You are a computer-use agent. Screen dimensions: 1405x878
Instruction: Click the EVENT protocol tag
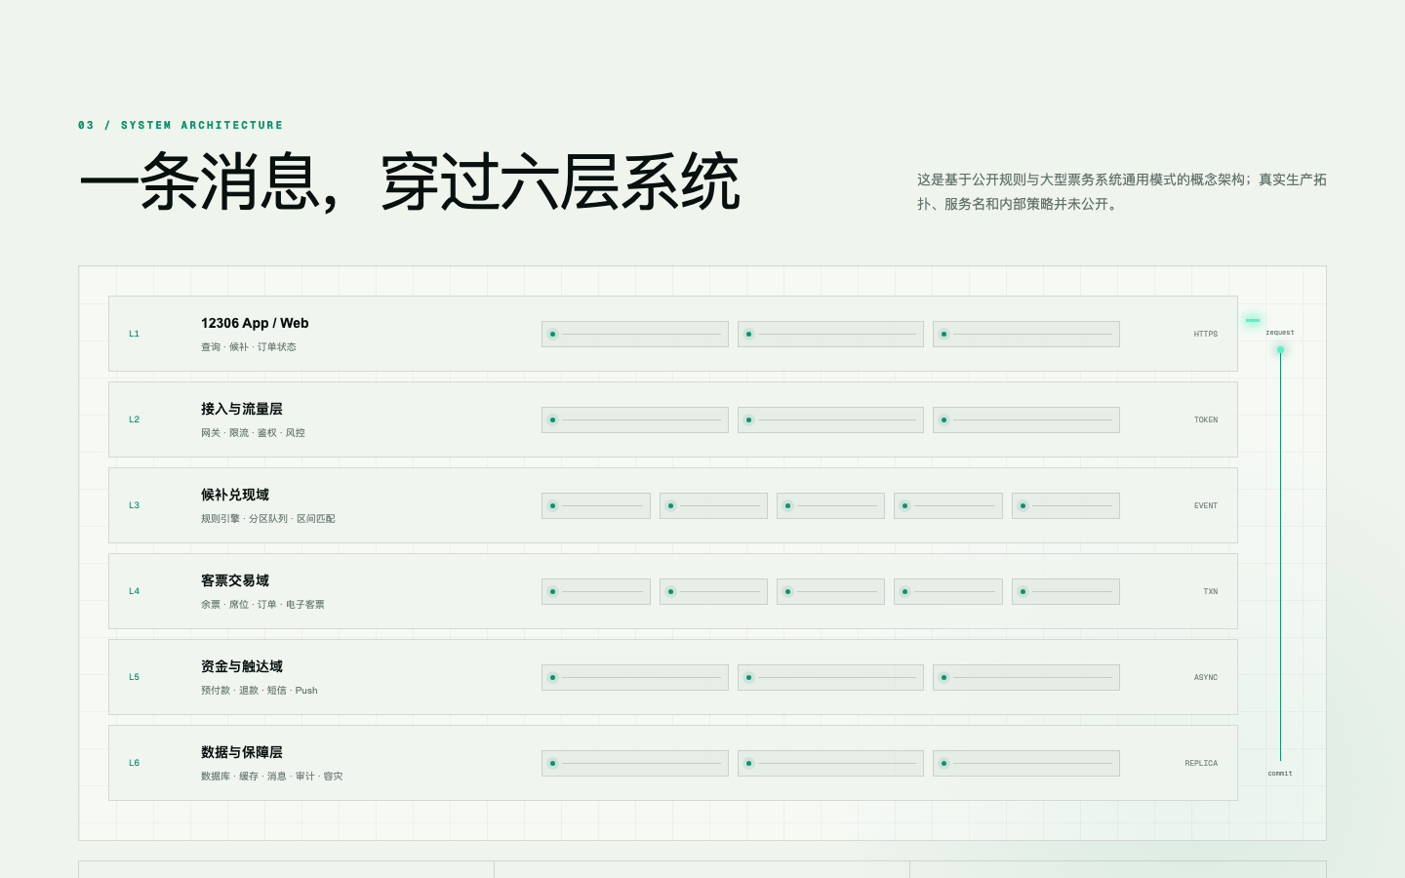pyautogui.click(x=1206, y=505)
